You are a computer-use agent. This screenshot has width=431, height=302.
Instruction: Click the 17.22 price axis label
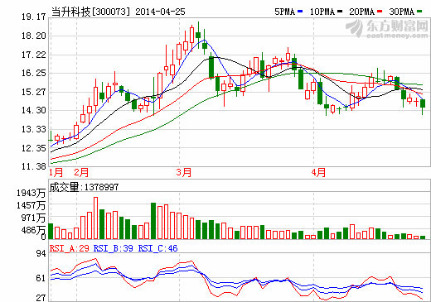point(34,55)
